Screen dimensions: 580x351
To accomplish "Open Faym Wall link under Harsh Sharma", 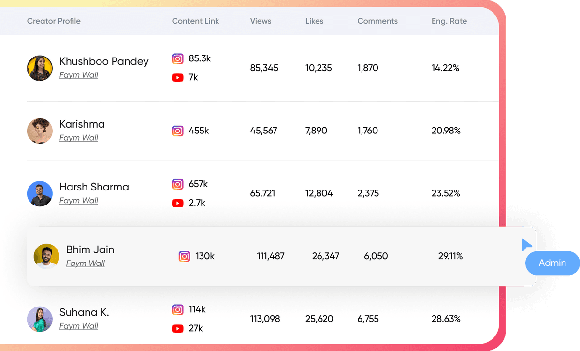I will click(x=79, y=201).
